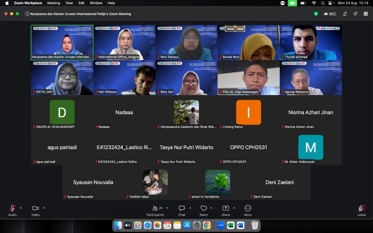Start camera with the Video icon
Image resolution: width=373 pixels, height=233 pixels.
point(35,208)
